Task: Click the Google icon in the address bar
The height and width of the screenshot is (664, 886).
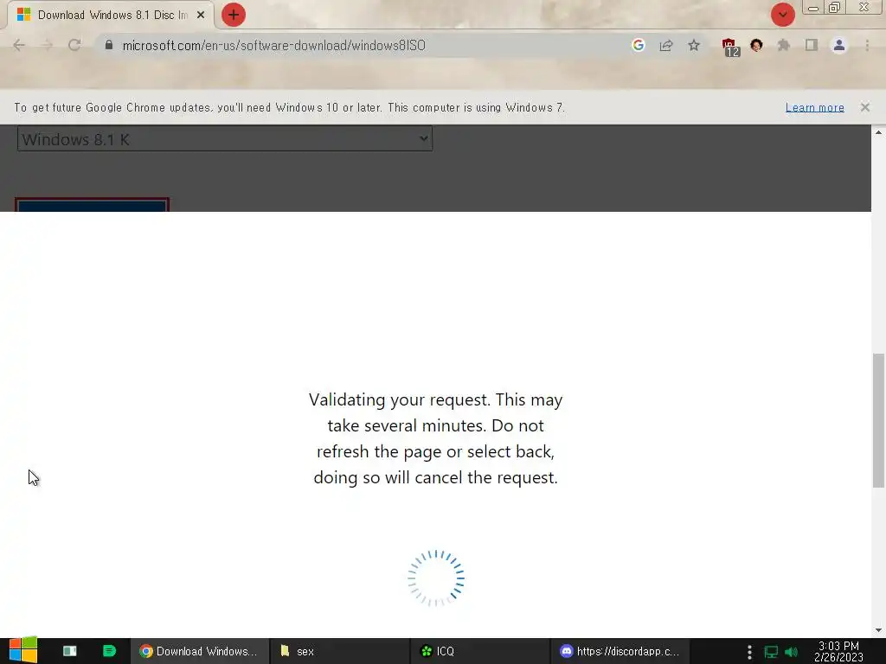Action: tap(639, 45)
